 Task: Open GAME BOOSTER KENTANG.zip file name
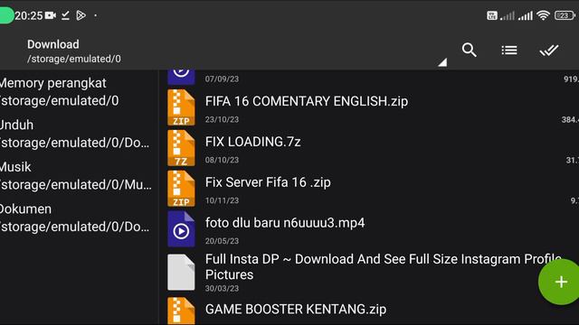pos(296,309)
